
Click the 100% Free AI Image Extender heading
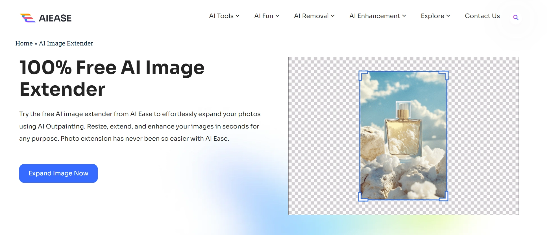pos(112,78)
